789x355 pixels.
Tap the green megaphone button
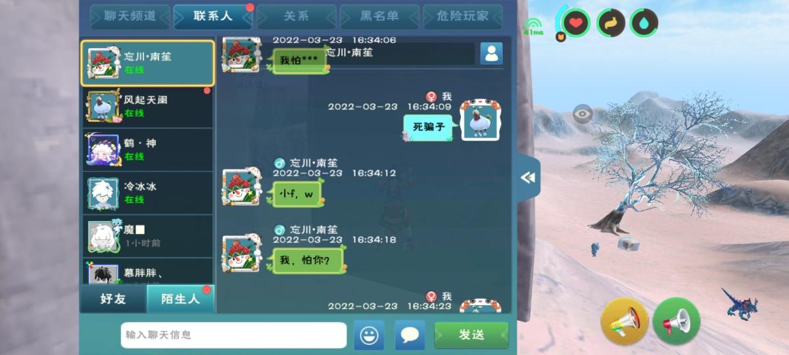click(x=677, y=321)
